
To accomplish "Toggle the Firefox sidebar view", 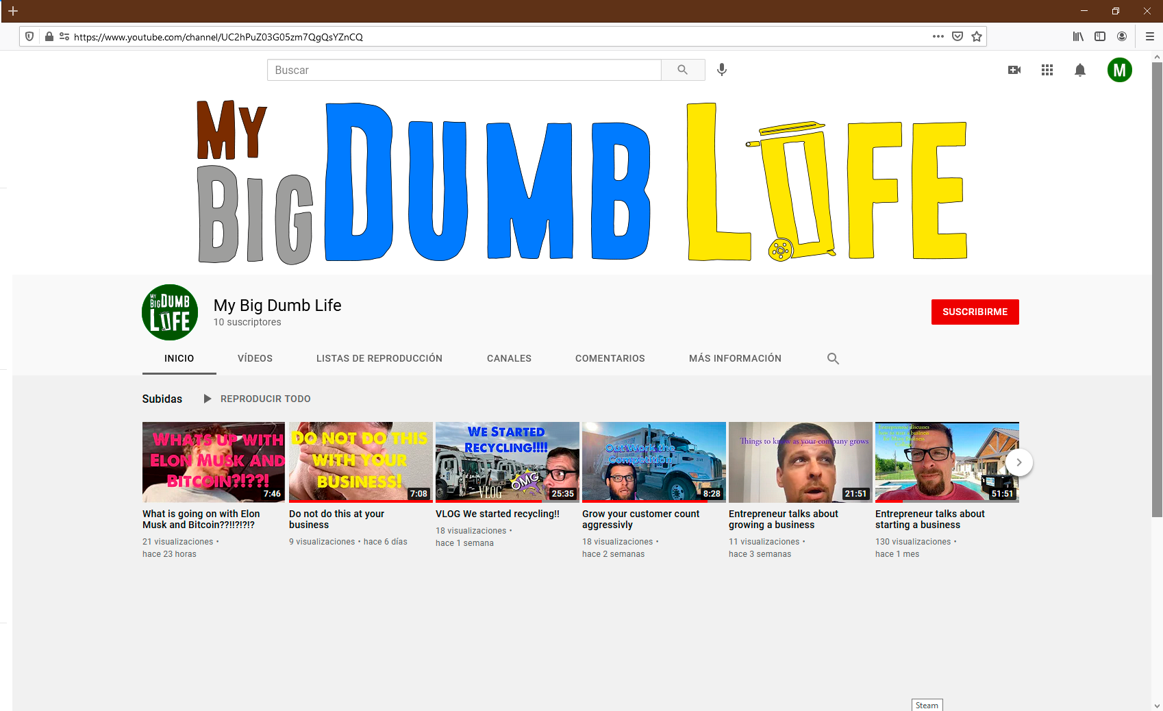I will pyautogui.click(x=1100, y=36).
